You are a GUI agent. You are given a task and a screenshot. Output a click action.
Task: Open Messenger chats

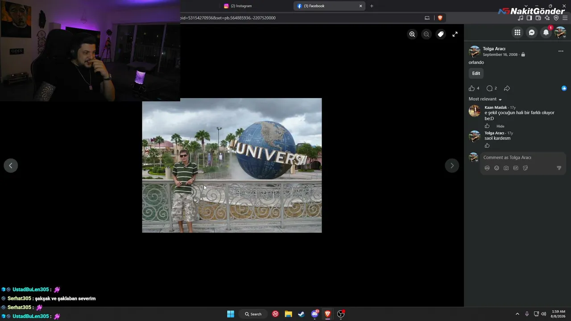pyautogui.click(x=532, y=32)
